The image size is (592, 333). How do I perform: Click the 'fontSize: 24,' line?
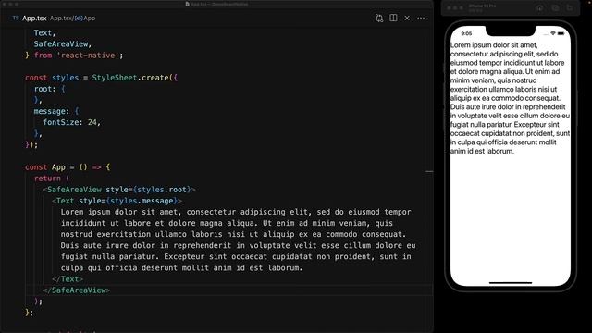tap(72, 122)
